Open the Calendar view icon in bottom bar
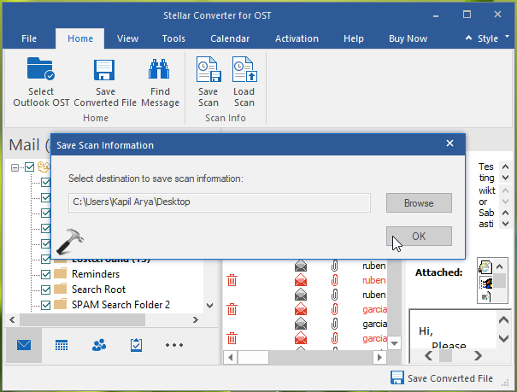 (x=62, y=345)
